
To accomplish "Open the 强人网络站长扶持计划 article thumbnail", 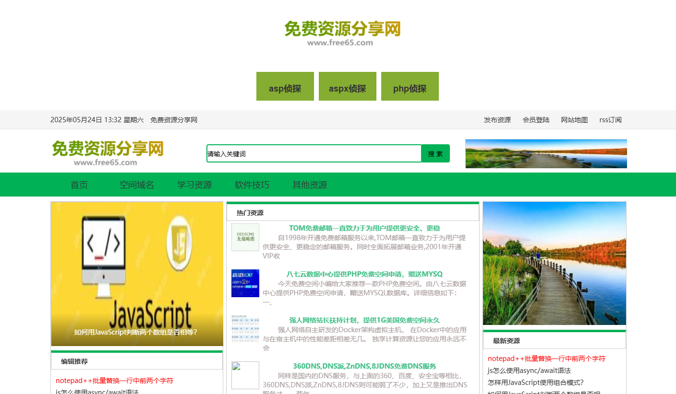I will click(x=245, y=329).
